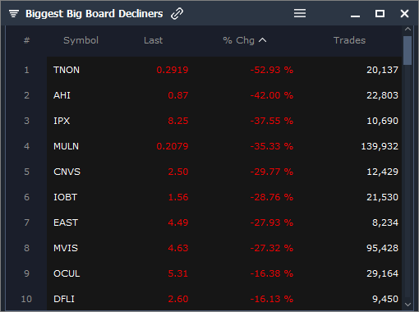Viewport: 419px width, 312px height.
Task: Select the MULN symbol
Action: click(x=66, y=146)
